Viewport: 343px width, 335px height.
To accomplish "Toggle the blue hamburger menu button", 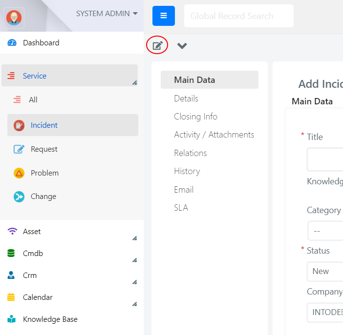I will point(164,16).
